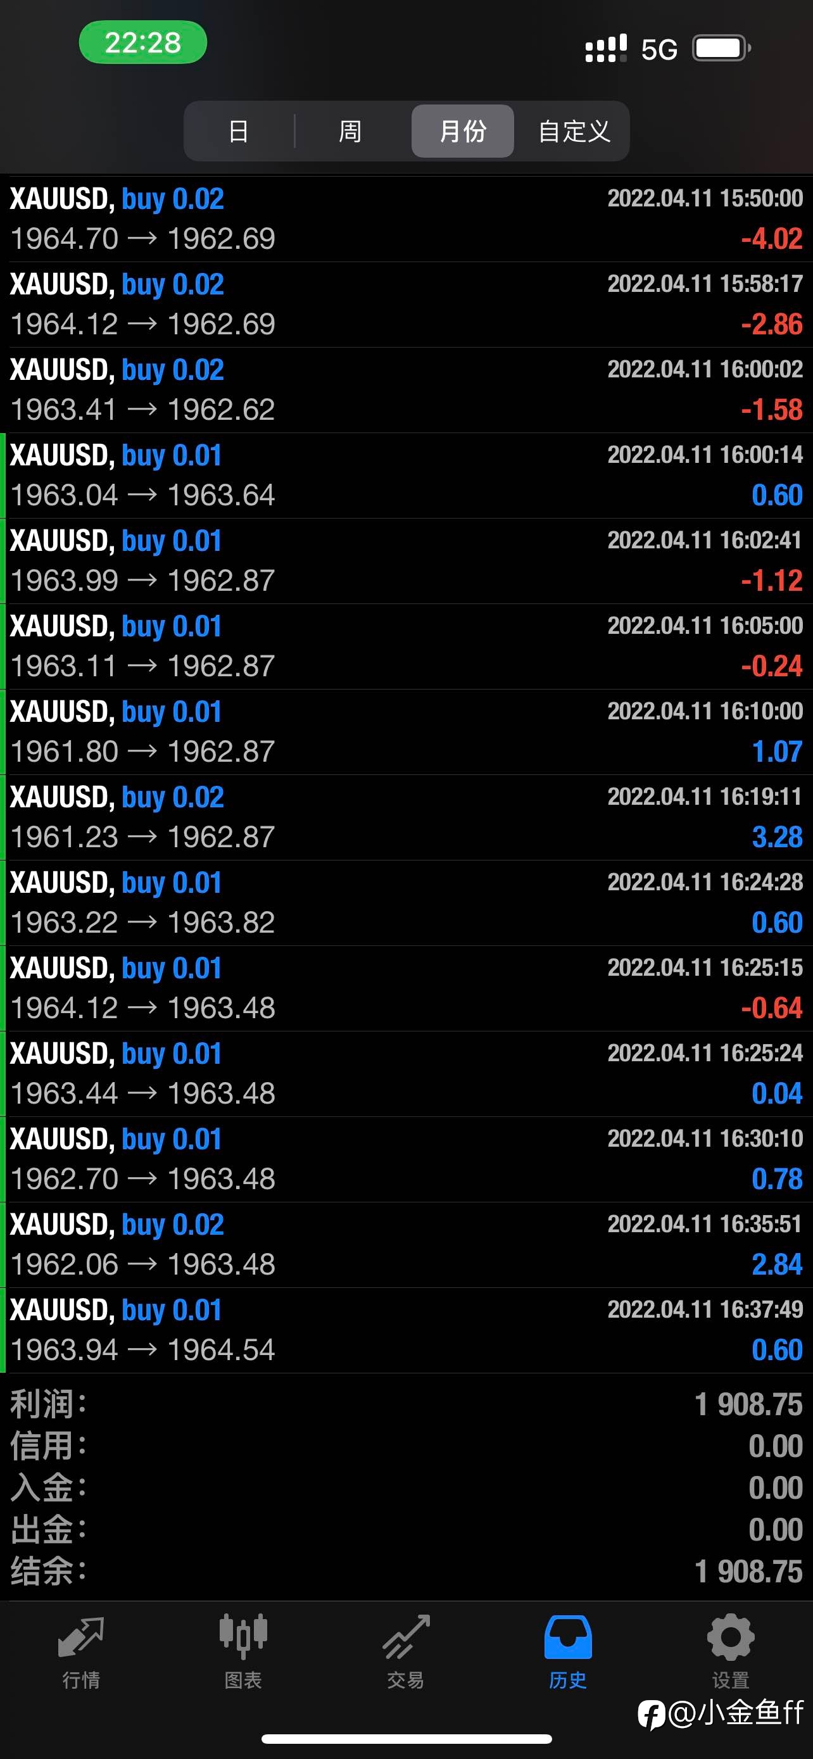813x1759 pixels.
Task: Tap the 0.04 profit value
Action: [777, 1094]
